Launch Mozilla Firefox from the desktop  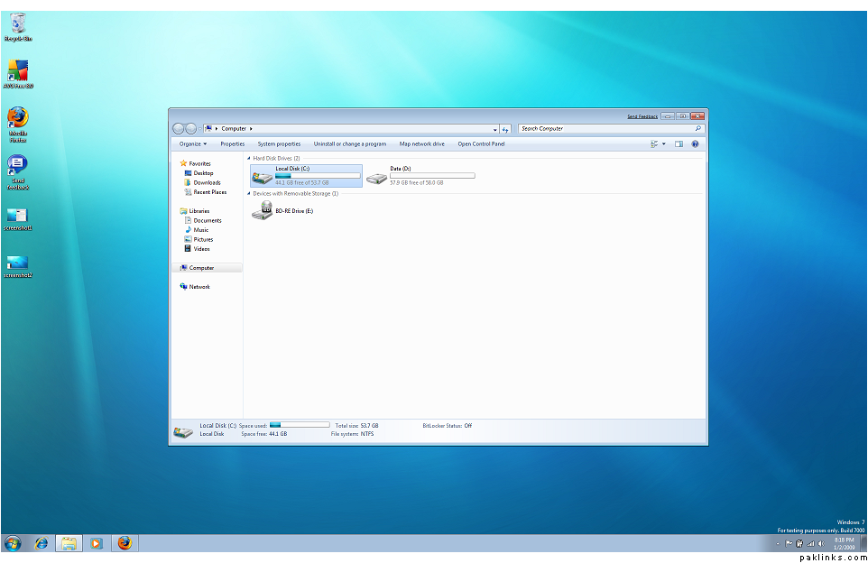pyautogui.click(x=17, y=118)
